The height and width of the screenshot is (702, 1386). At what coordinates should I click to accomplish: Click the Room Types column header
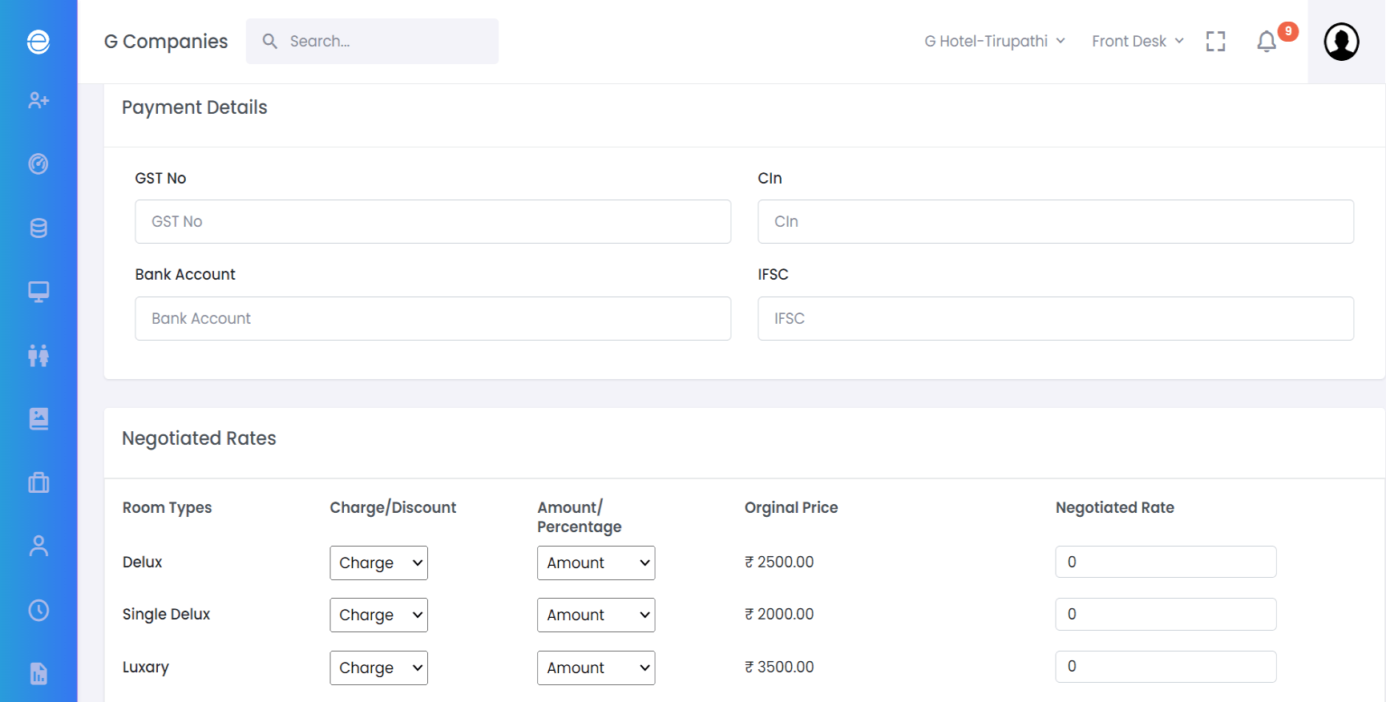click(167, 507)
